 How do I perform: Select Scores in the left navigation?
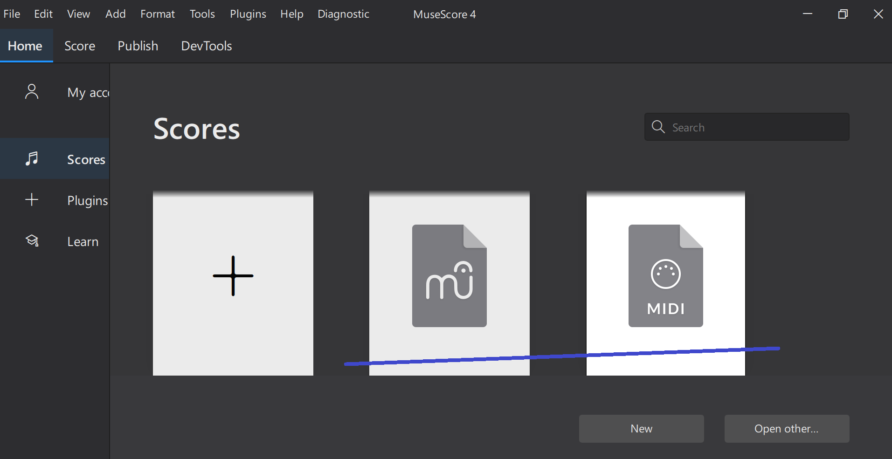coord(85,159)
